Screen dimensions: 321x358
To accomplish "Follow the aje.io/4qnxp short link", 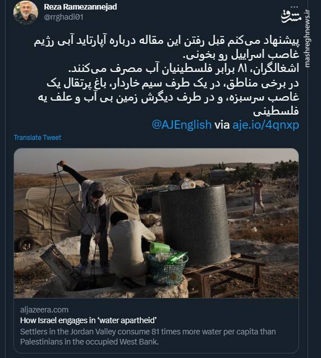I will 265,125.
